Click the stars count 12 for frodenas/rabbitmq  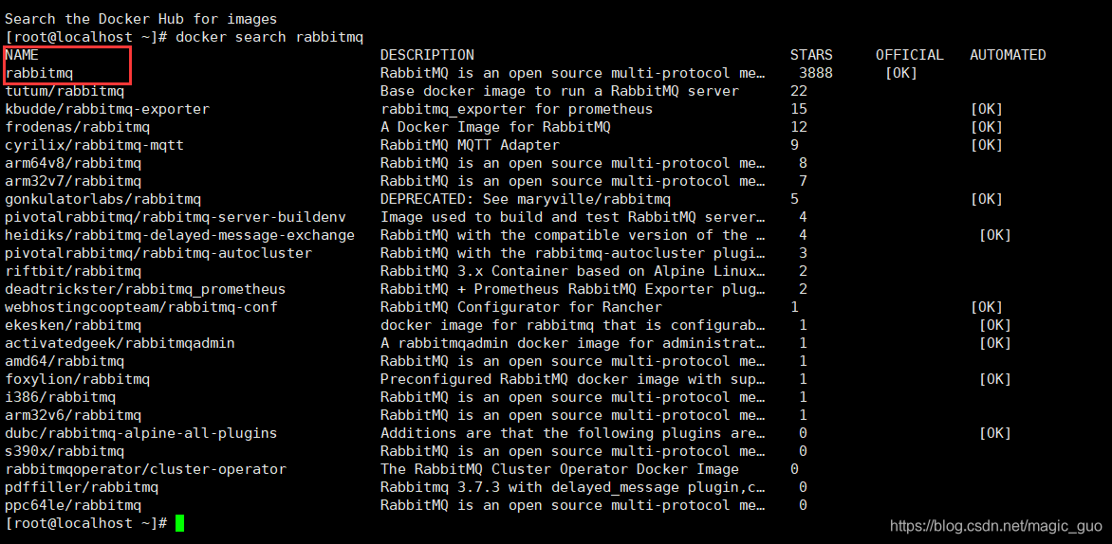click(x=799, y=127)
